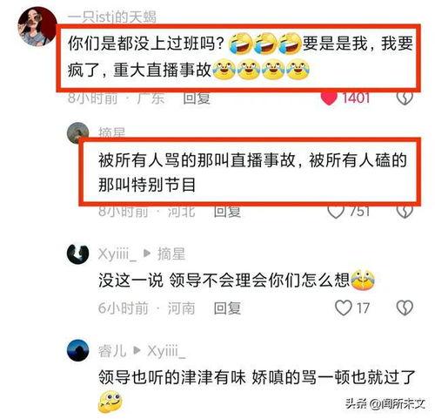Reply to Xyiiii_'s comment from 河南
The width and height of the screenshot is (435, 419).
coord(227,308)
